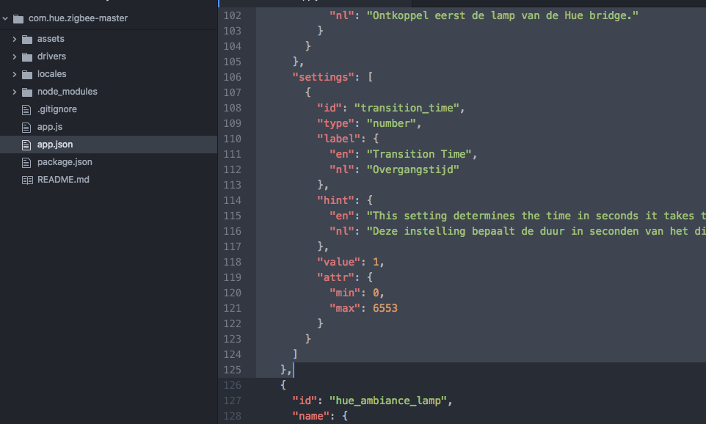
Task: Click the package.json file icon
Action: (x=26, y=162)
